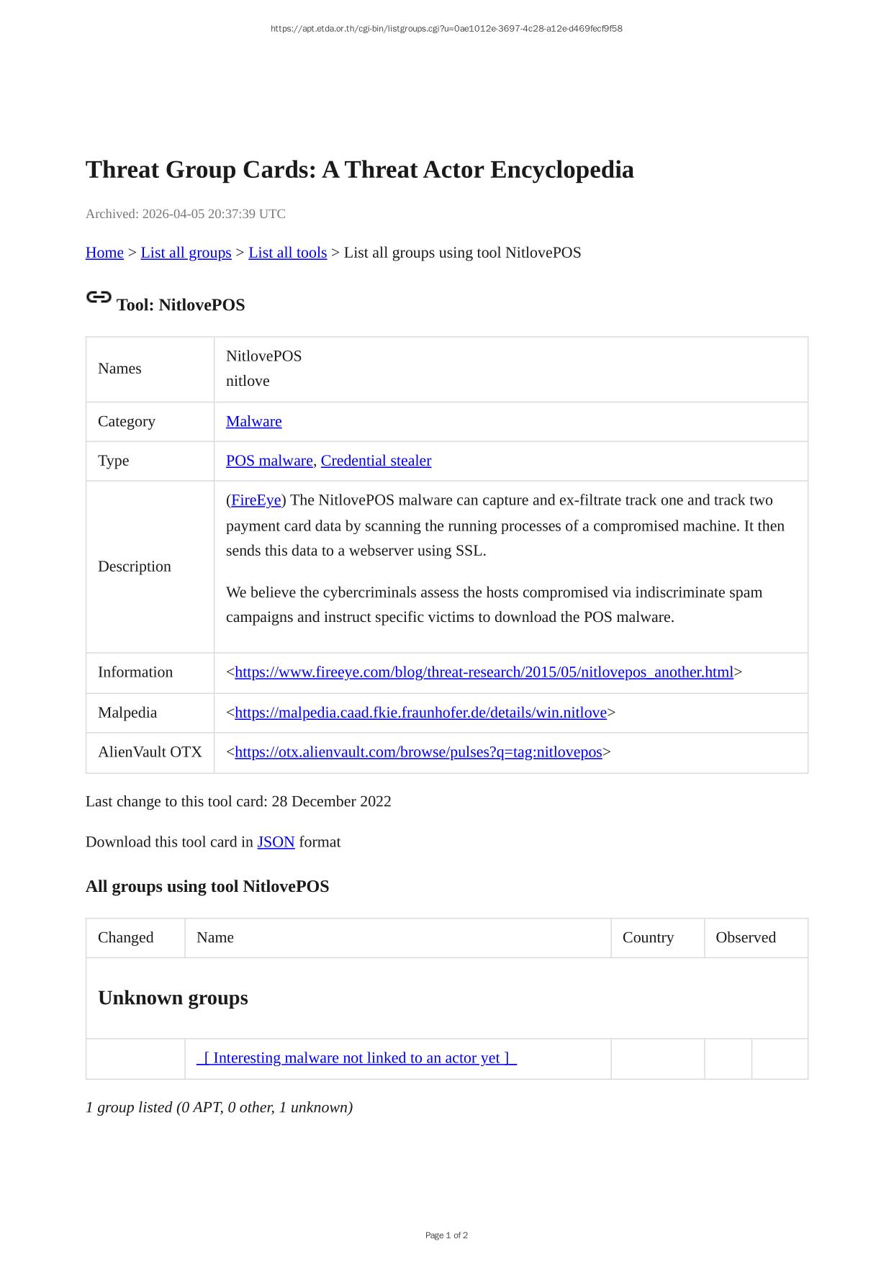The image size is (894, 1264).
Task: Open the AlienVault OTX pulses URL
Action: pos(418,752)
